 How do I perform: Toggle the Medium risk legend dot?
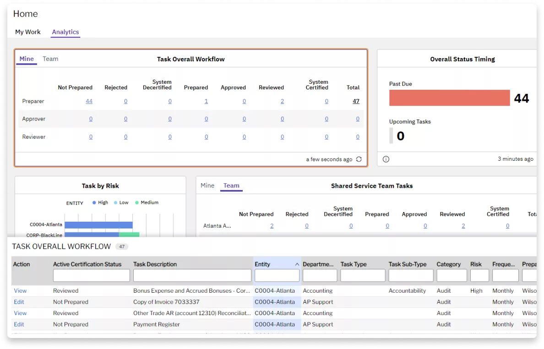click(x=137, y=202)
